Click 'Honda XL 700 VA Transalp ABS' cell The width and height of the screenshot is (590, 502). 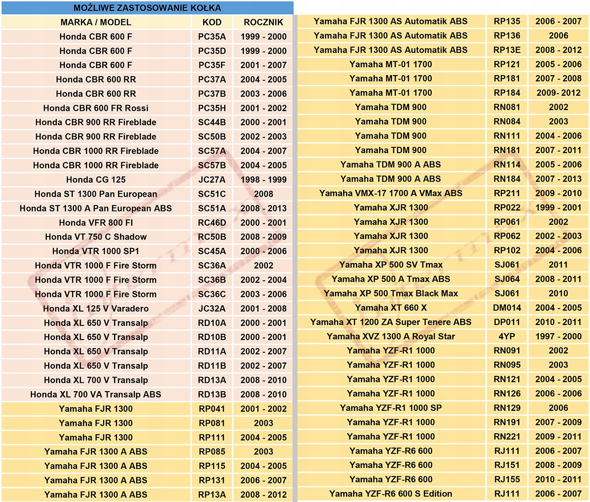96,394
